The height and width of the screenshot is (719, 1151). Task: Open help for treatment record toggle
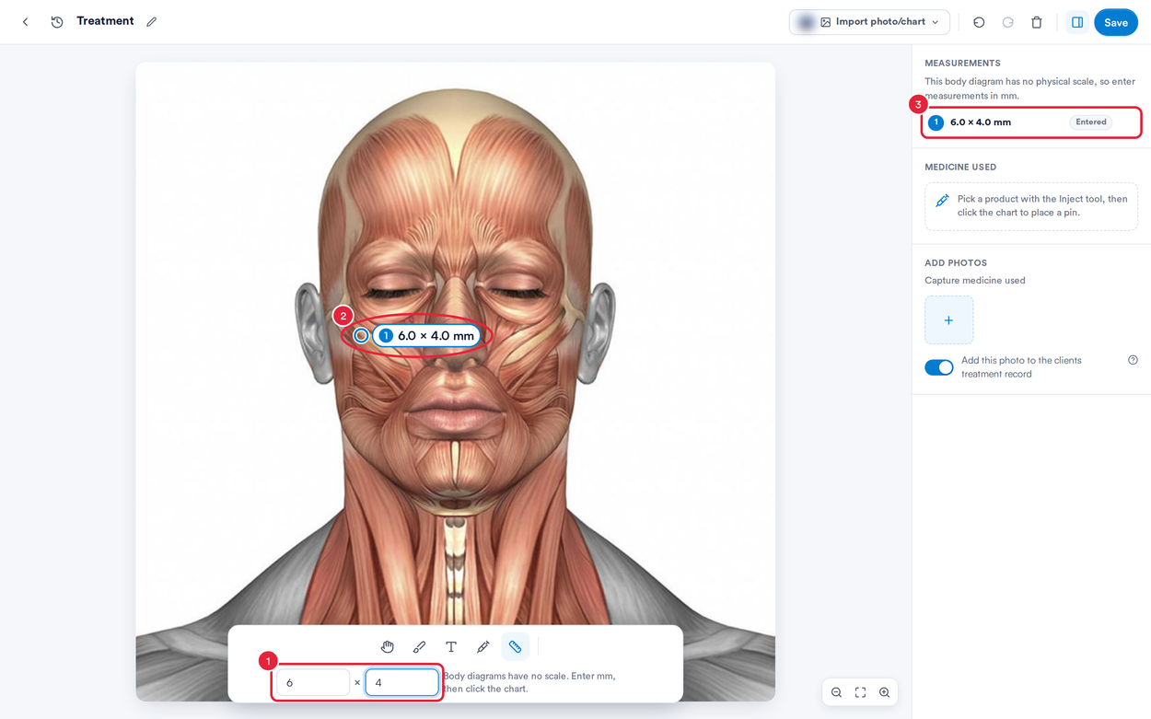point(1133,360)
